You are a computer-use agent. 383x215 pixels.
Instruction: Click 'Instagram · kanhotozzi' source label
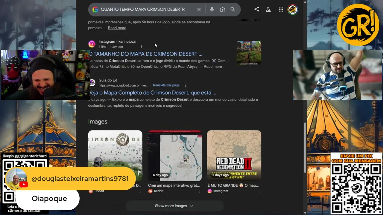(117, 42)
